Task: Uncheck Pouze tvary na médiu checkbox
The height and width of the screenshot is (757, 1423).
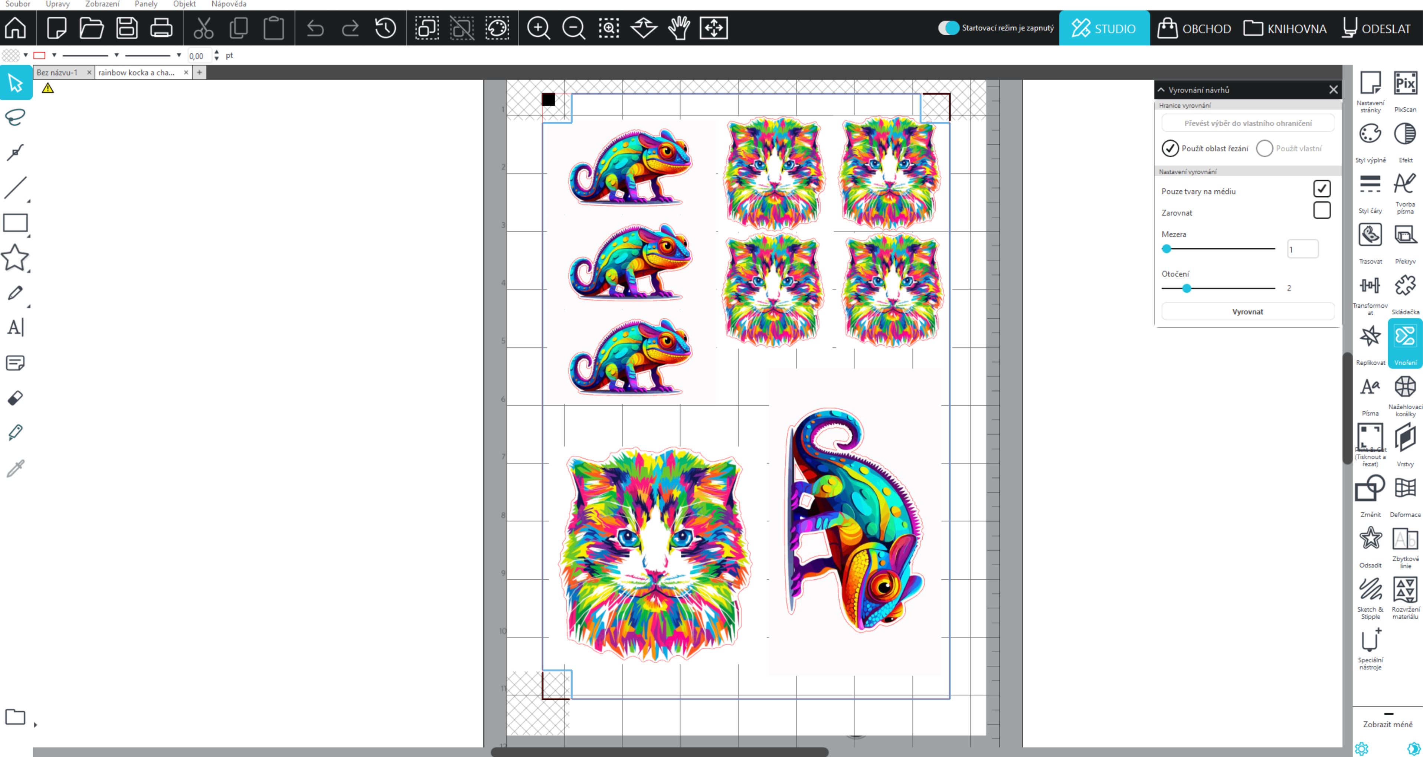Action: click(x=1321, y=189)
